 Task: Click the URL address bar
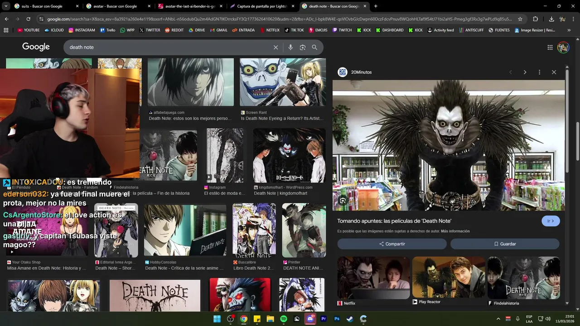point(279,19)
